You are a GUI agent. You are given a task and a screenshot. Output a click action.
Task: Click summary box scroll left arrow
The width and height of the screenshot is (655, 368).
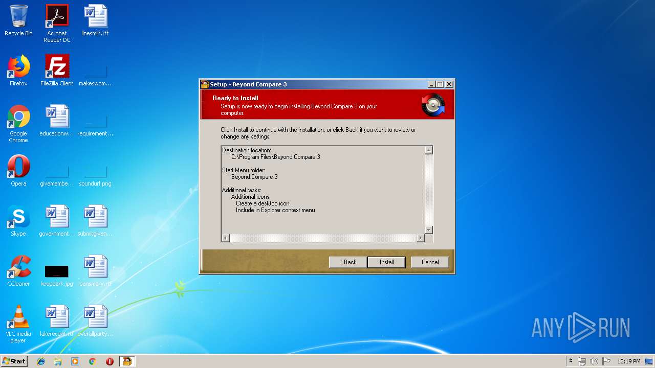[x=226, y=238]
